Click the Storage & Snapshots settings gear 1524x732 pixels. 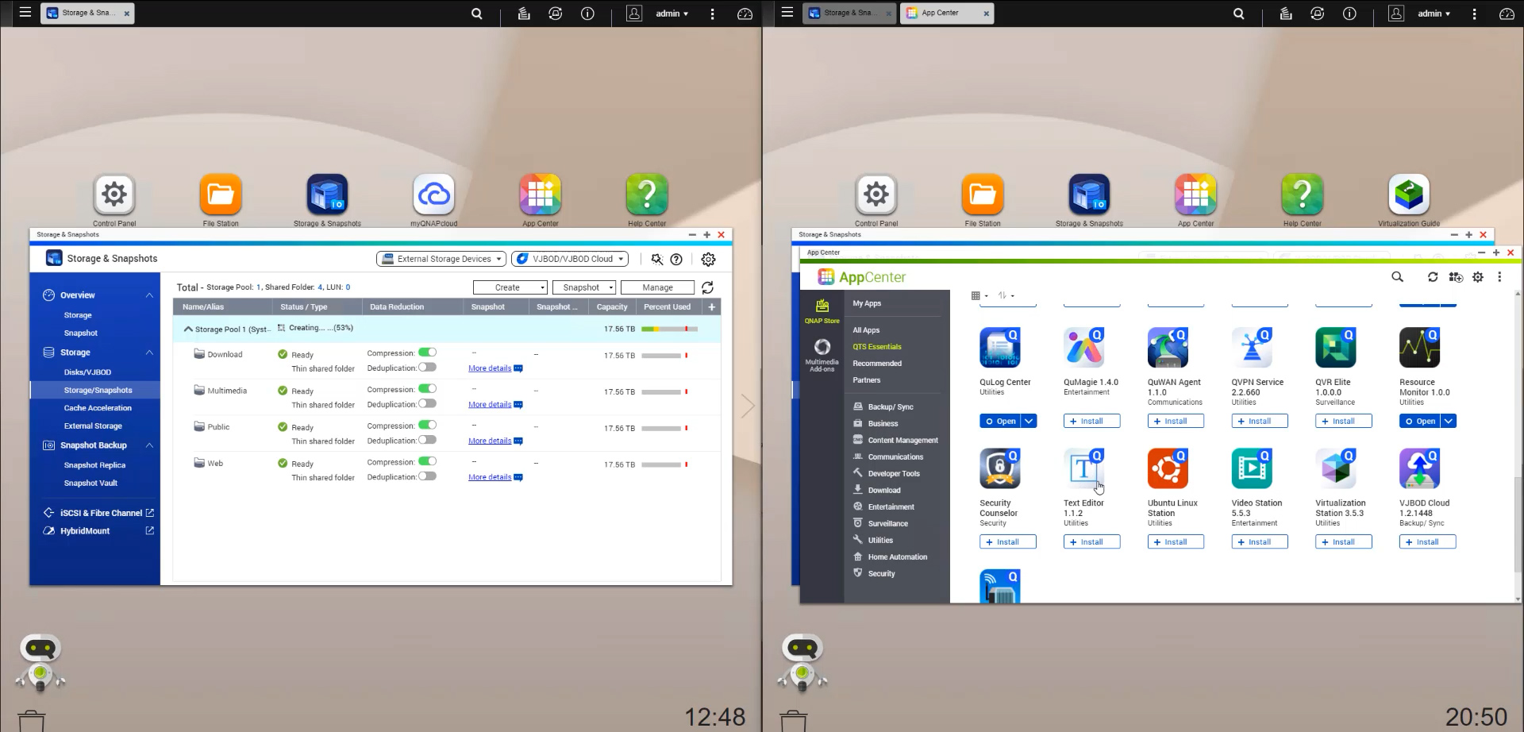pyautogui.click(x=708, y=260)
